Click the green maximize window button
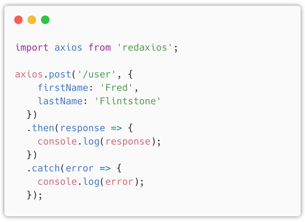The height and width of the screenshot is (222, 305). pos(45,20)
